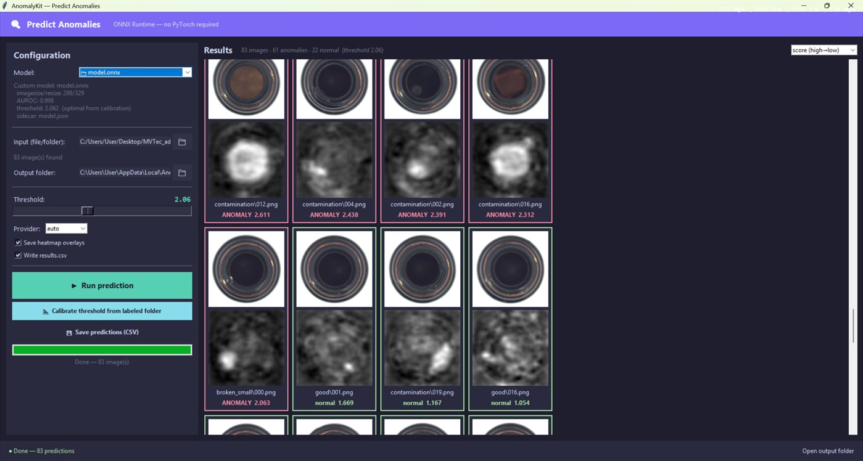Viewport: 863px width, 461px height.
Task: Click ANOMALY 2.391 score label
Action: pos(423,214)
